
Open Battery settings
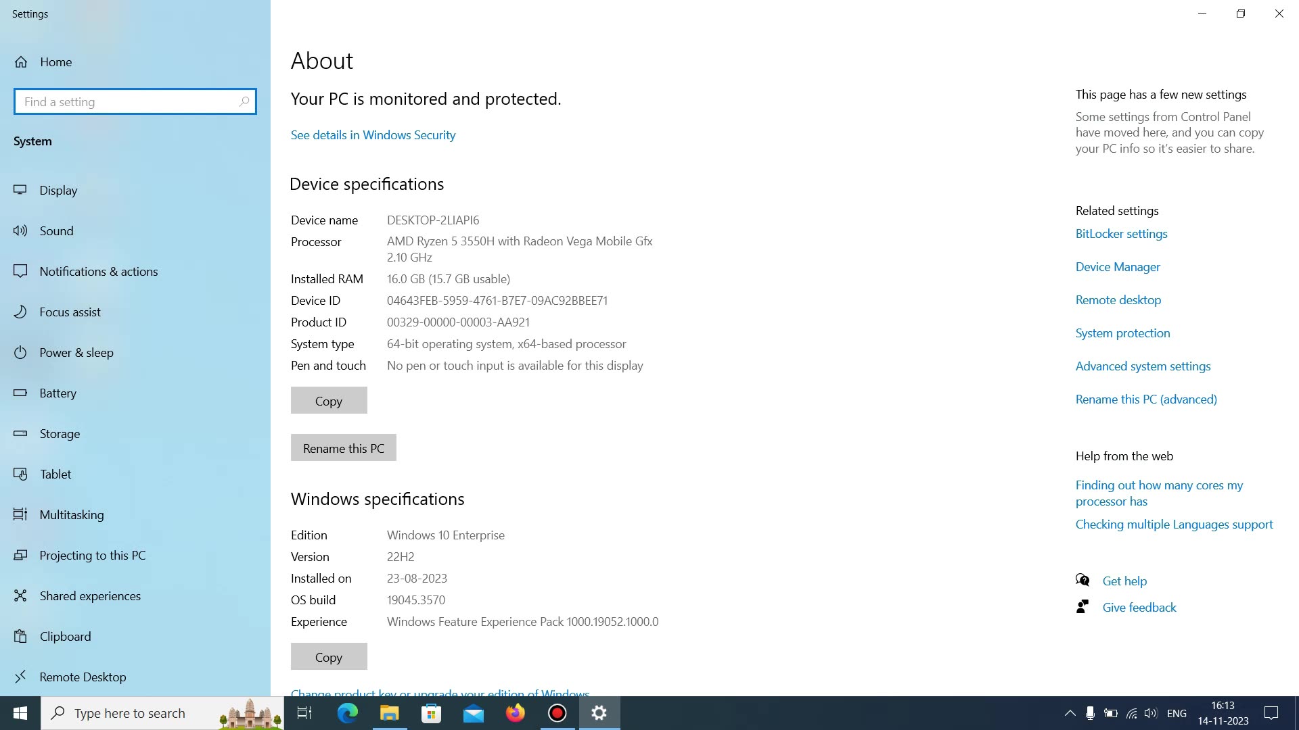point(58,393)
